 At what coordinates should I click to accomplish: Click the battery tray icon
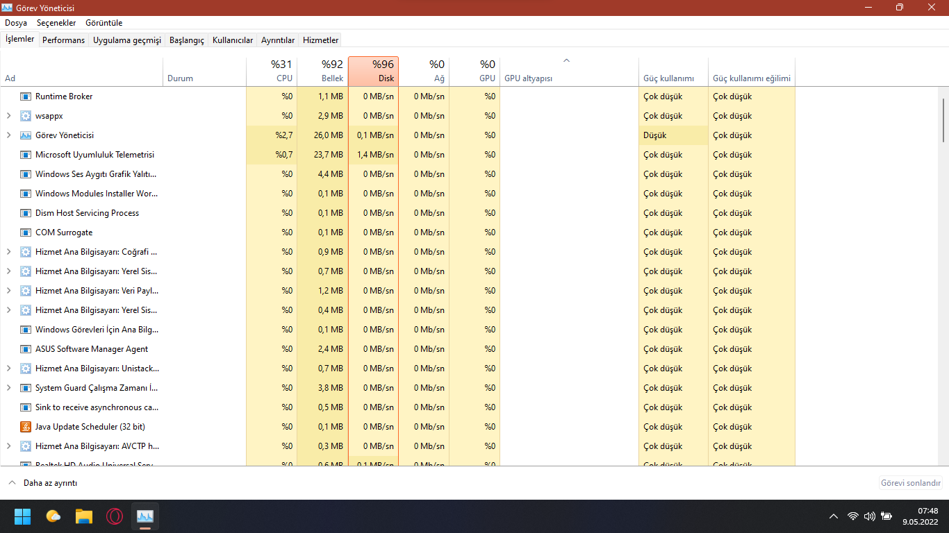886,516
